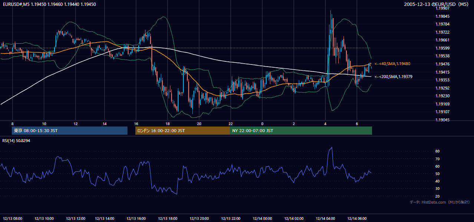Click RSI axis level 80
This screenshot has height=222, width=474.
[x=438, y=151]
